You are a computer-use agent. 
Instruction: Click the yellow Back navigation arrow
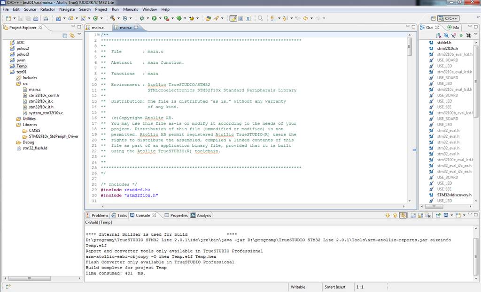(305, 18)
